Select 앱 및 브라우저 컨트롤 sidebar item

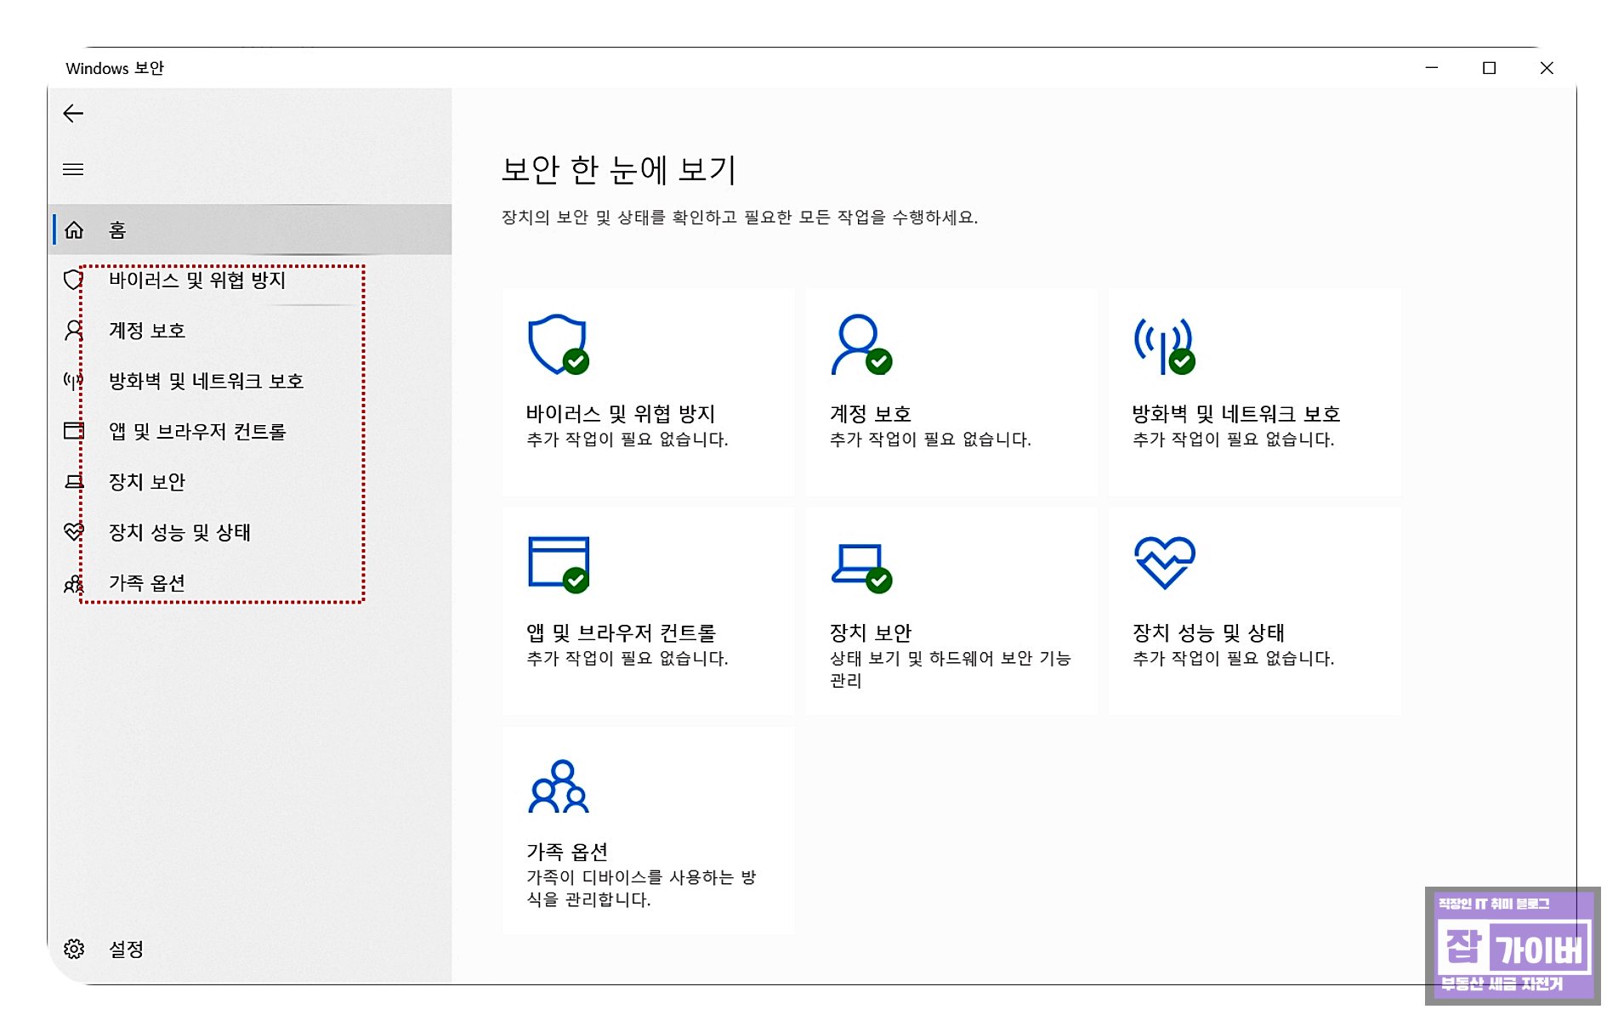tap(250, 431)
